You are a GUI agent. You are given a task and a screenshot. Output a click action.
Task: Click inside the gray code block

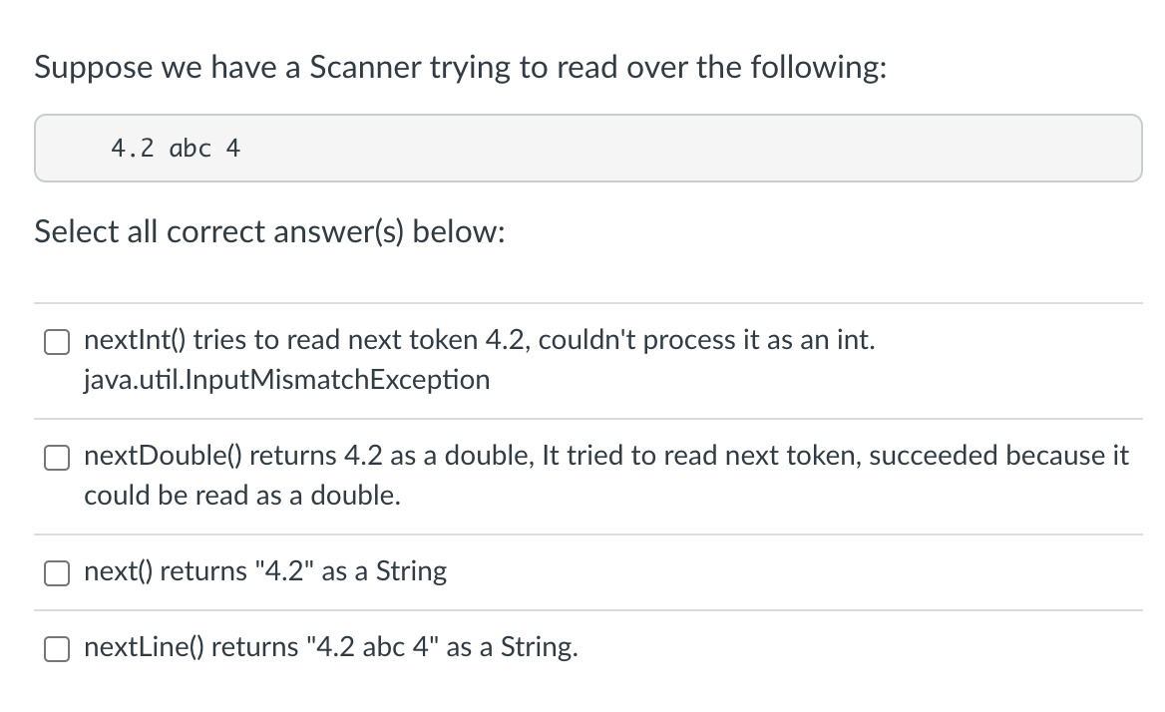(x=587, y=148)
